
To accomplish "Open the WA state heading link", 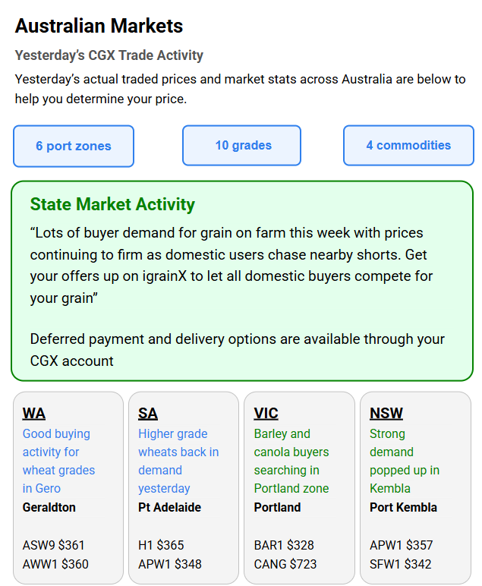I will [x=34, y=414].
